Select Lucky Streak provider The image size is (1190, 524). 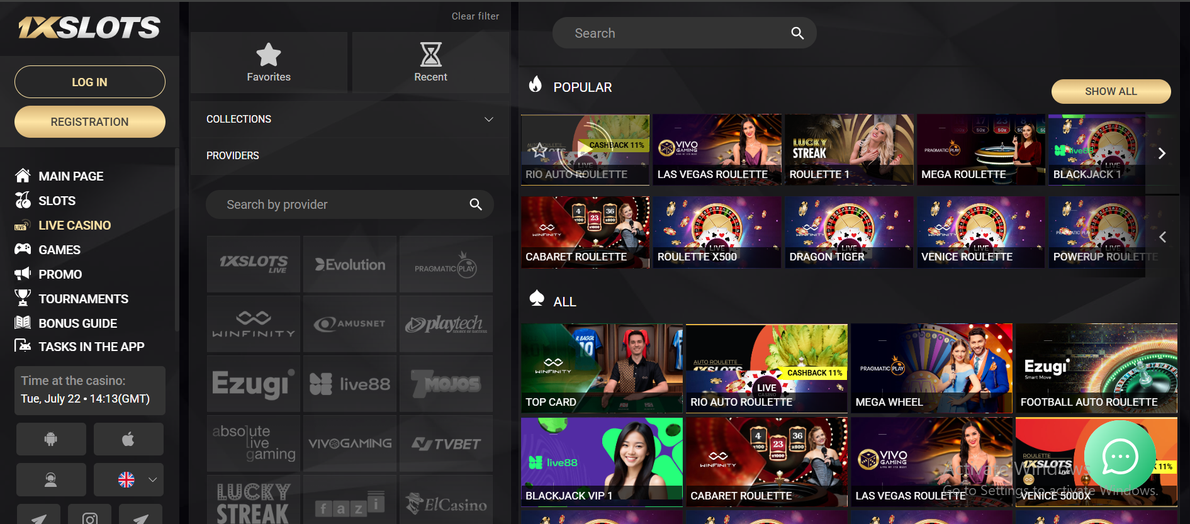tap(254, 500)
